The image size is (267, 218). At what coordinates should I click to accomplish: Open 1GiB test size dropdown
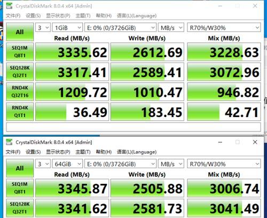67,28
